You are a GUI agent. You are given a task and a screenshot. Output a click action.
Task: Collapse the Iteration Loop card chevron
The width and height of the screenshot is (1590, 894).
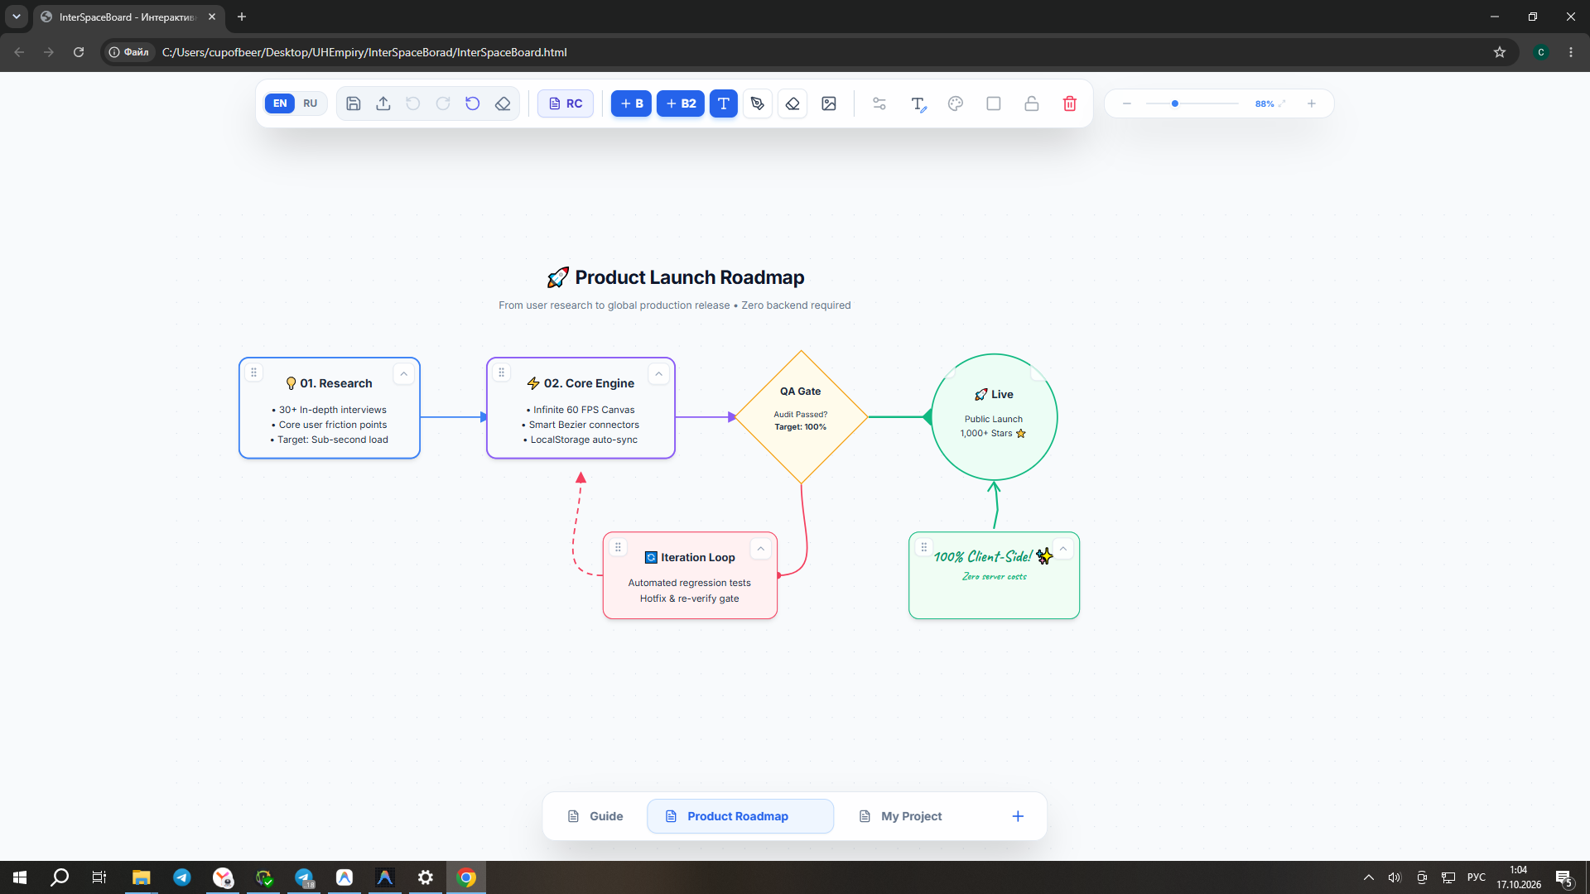(761, 549)
